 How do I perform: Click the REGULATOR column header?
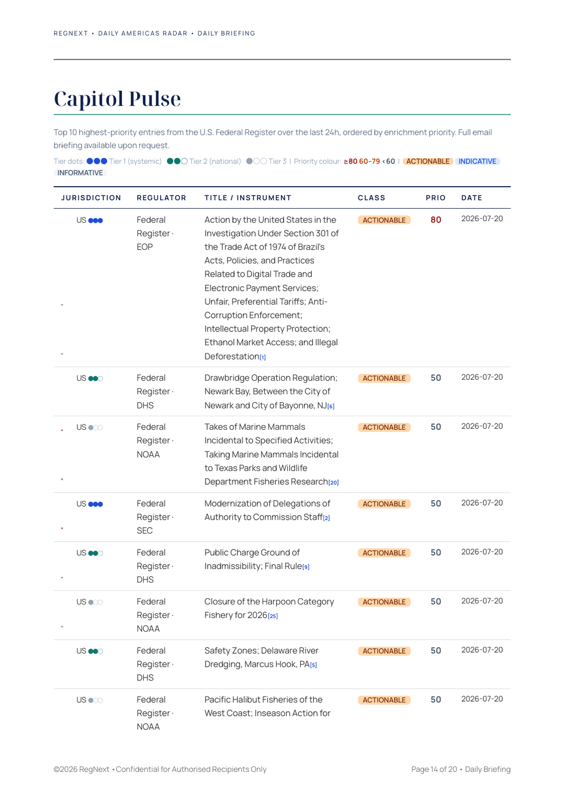coord(162,198)
